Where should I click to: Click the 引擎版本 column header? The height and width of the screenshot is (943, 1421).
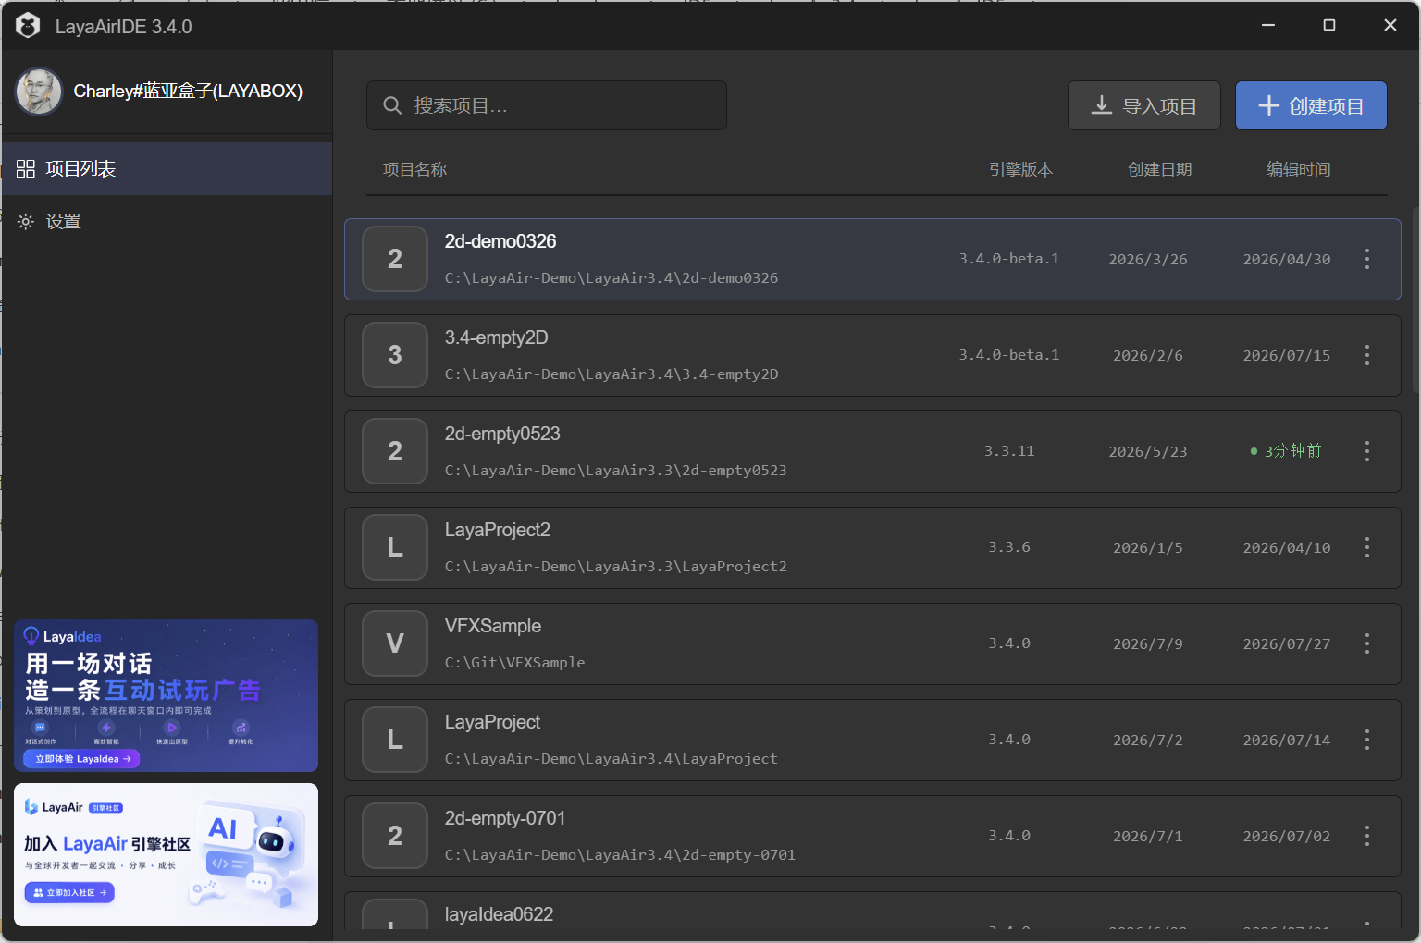(1021, 169)
